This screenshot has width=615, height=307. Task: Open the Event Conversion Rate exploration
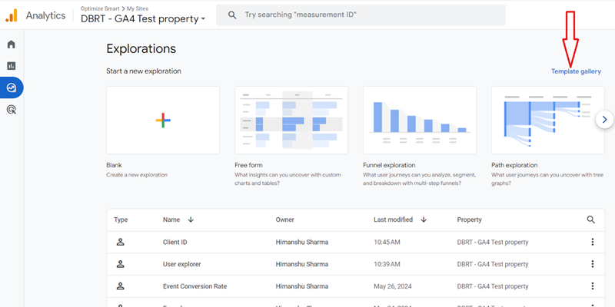tap(194, 286)
